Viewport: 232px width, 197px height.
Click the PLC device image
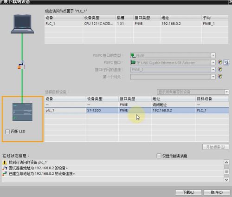click(22, 112)
